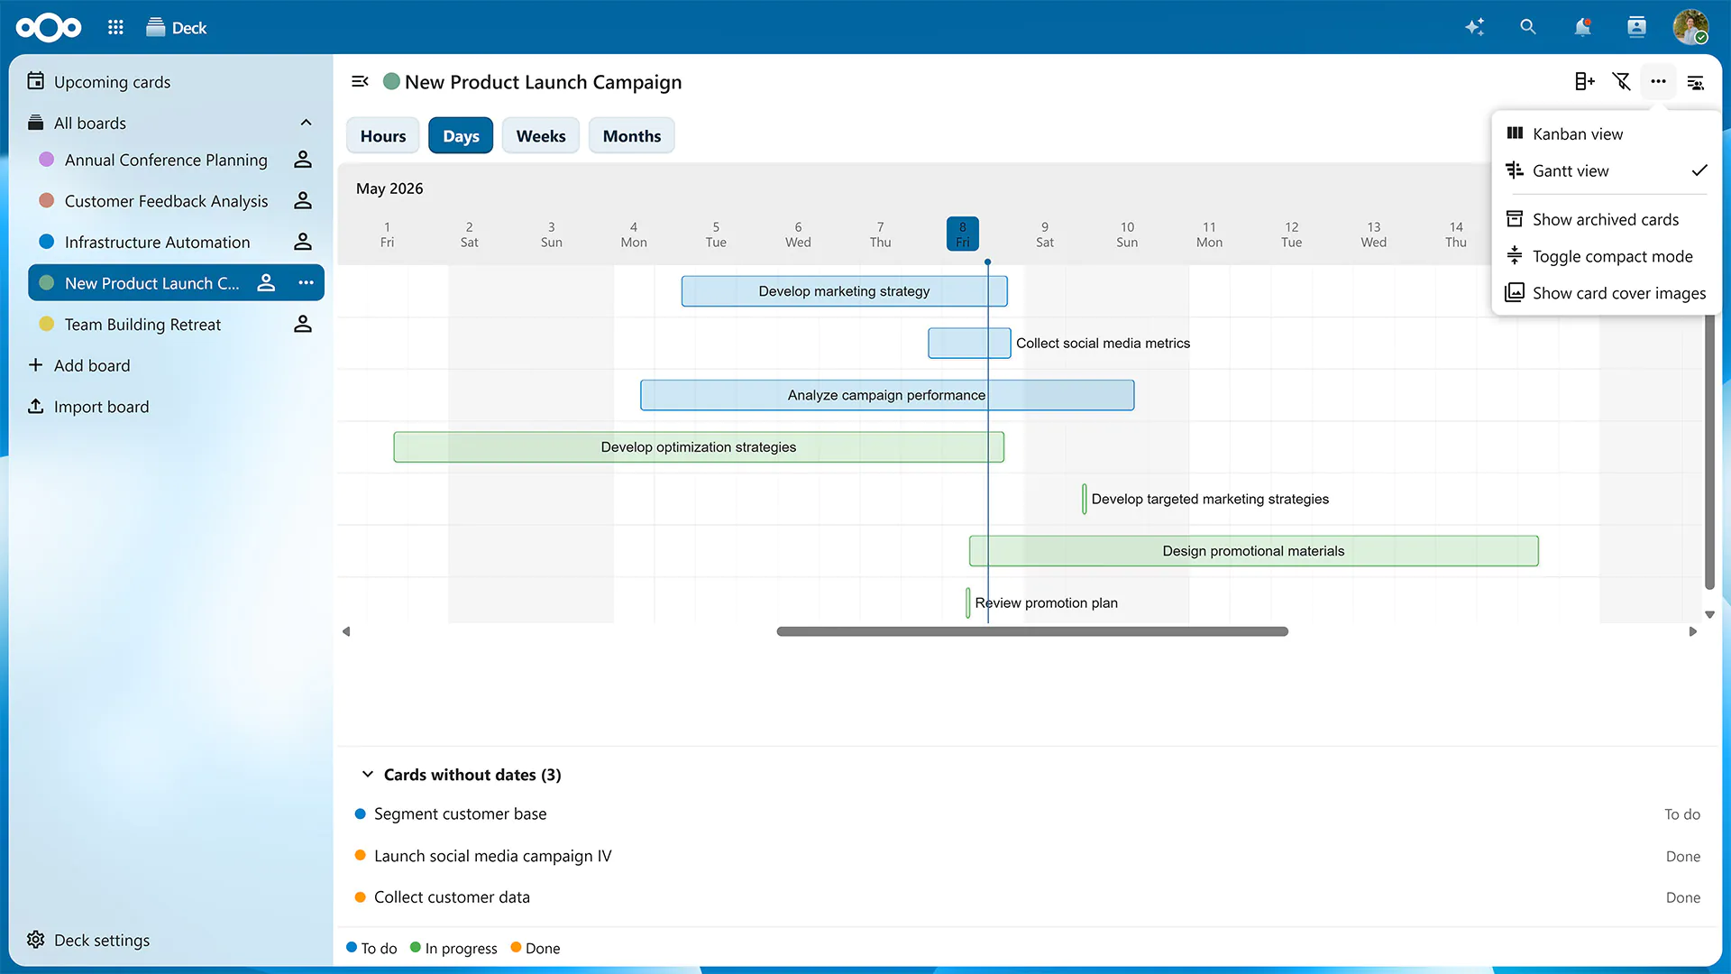Select Analyze campaign performance bar
This screenshot has height=974, width=1731.
point(887,395)
